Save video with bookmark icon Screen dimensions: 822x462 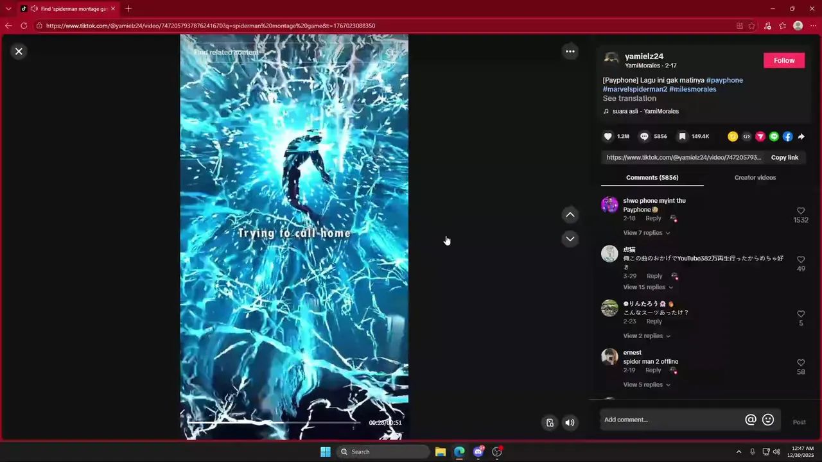(682, 137)
